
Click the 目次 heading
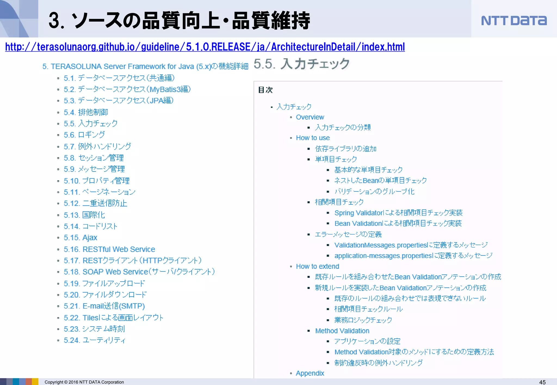[265, 90]
